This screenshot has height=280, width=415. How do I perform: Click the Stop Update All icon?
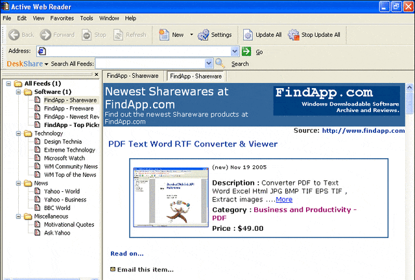pyautogui.click(x=294, y=35)
